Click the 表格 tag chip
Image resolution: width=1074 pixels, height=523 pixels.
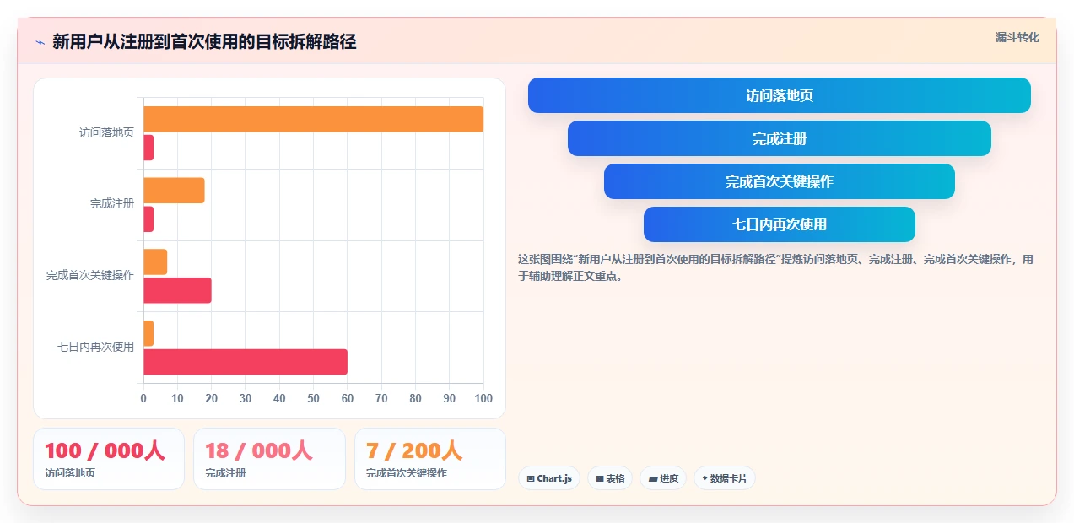click(610, 478)
